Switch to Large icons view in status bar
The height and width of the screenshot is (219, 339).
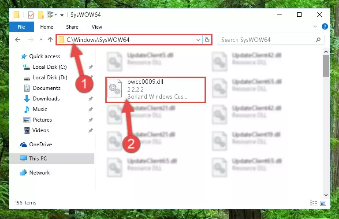click(x=323, y=203)
